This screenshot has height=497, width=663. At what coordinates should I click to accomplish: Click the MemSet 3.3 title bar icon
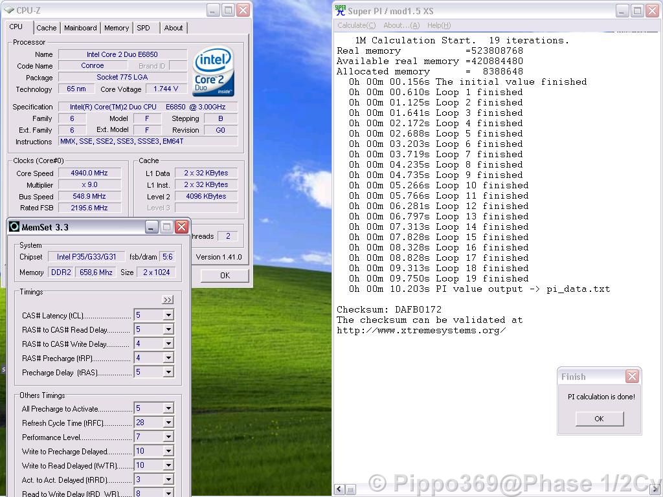[14, 227]
